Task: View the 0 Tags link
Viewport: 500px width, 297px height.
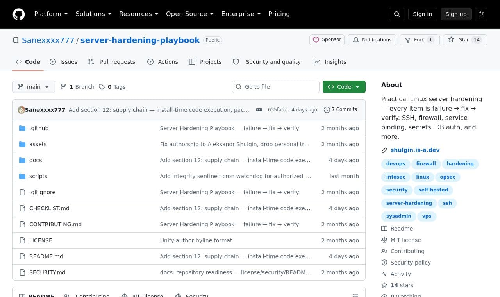Action: coord(112,87)
